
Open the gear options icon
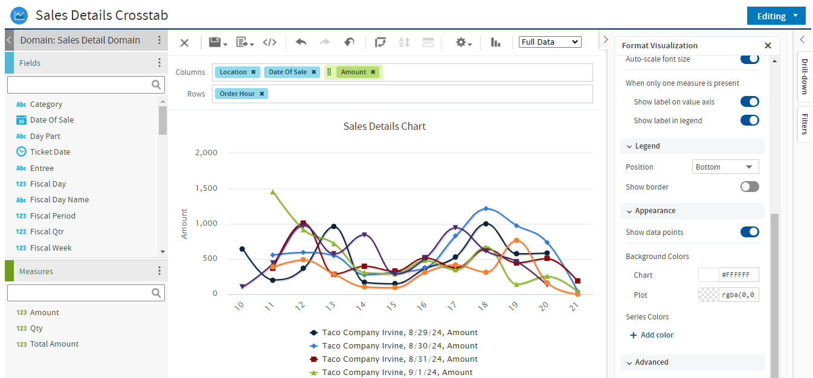[x=463, y=42]
